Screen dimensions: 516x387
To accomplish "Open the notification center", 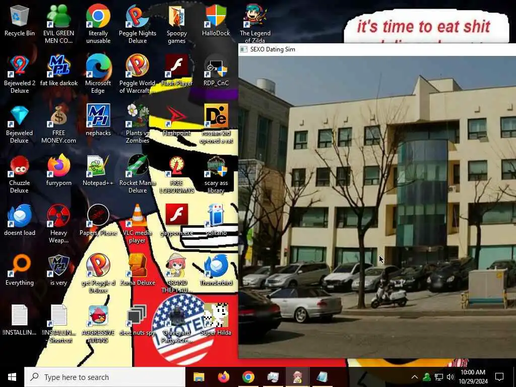I will coord(499,377).
